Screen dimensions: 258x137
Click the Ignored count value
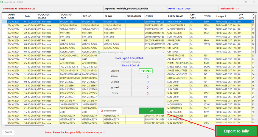(148, 88)
